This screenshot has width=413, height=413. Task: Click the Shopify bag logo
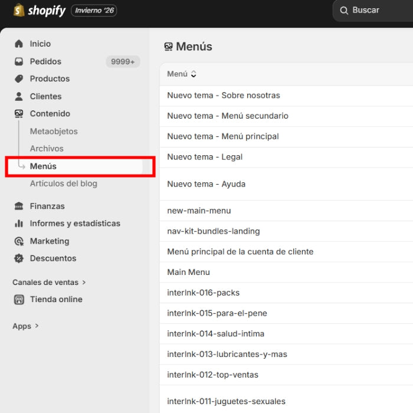19,10
